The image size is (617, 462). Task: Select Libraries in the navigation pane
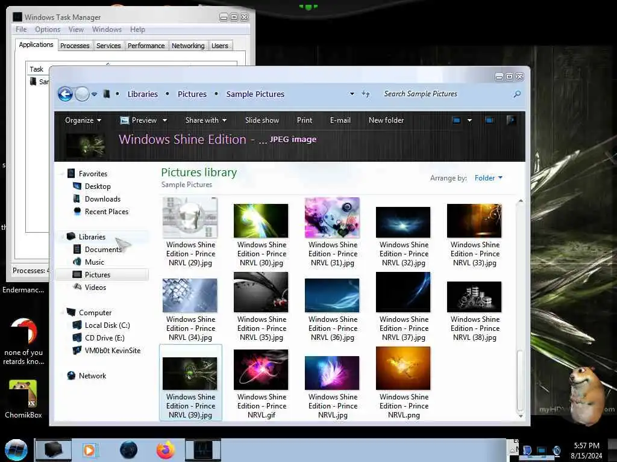click(92, 236)
